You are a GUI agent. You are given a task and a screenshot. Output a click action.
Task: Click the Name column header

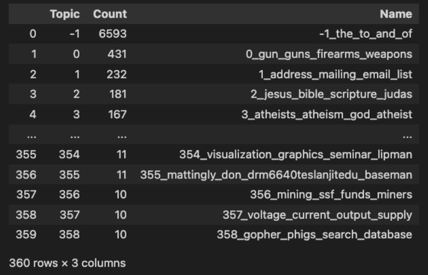[396, 14]
